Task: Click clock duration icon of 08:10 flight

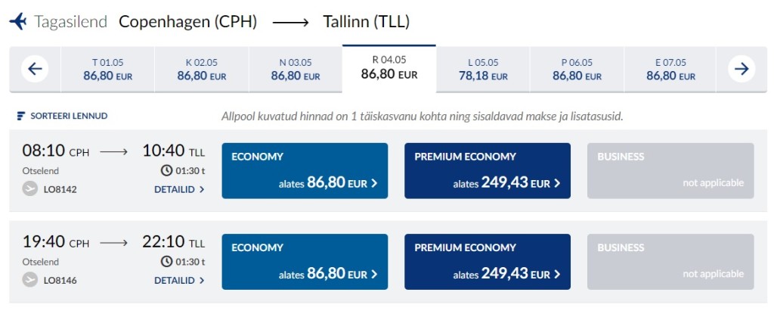Action: [167, 170]
